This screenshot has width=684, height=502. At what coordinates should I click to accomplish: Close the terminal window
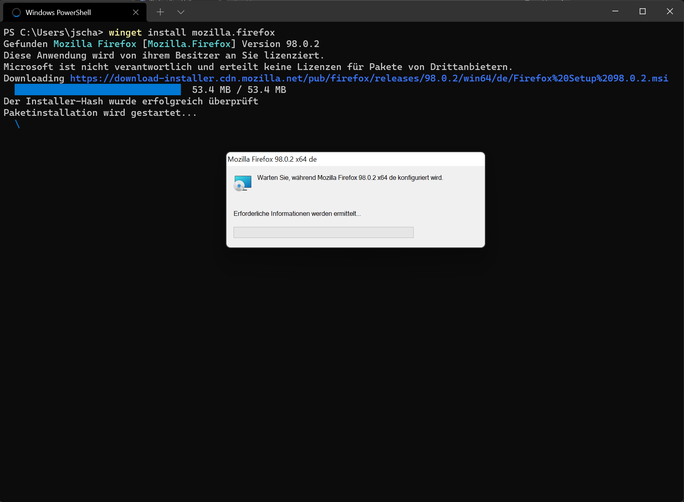670,11
